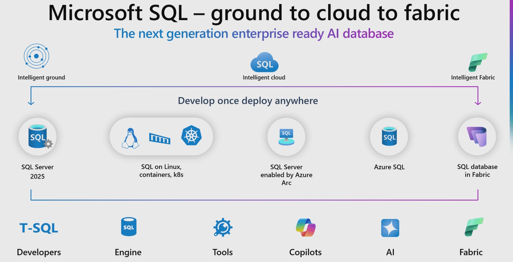The height and width of the screenshot is (262, 513).
Task: Click the containers icon
Action: point(160,138)
